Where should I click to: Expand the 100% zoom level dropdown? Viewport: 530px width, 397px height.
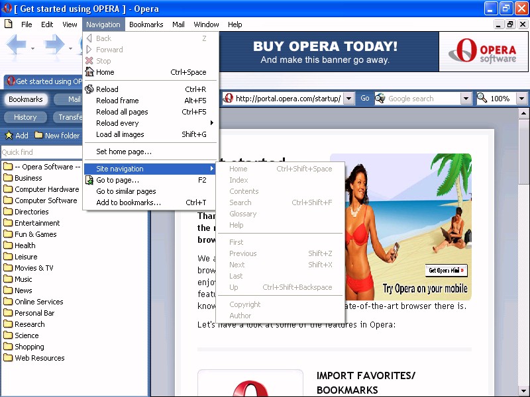(521, 99)
